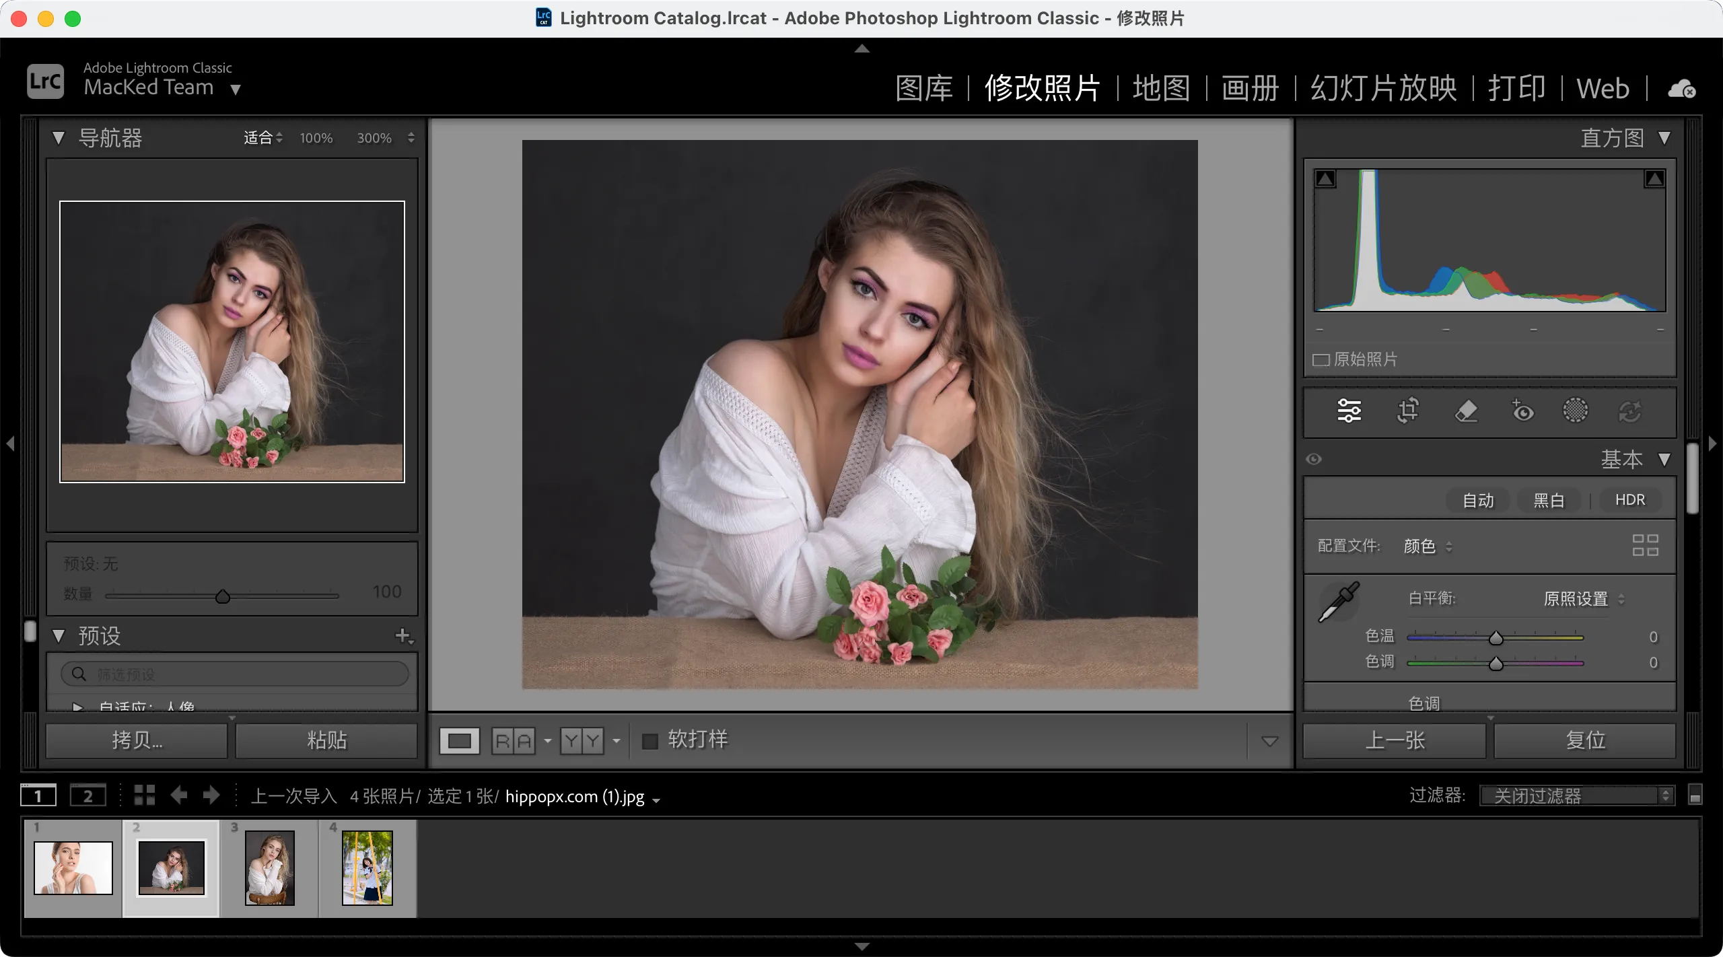Click the cloud sync status icon
Viewport: 1723px width, 957px height.
[x=1681, y=89]
